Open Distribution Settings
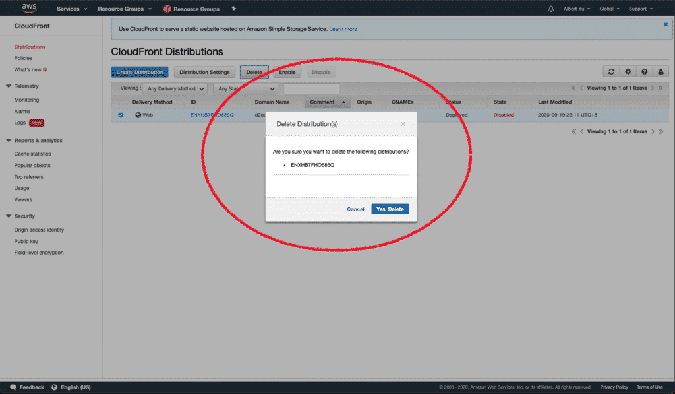 coord(204,72)
